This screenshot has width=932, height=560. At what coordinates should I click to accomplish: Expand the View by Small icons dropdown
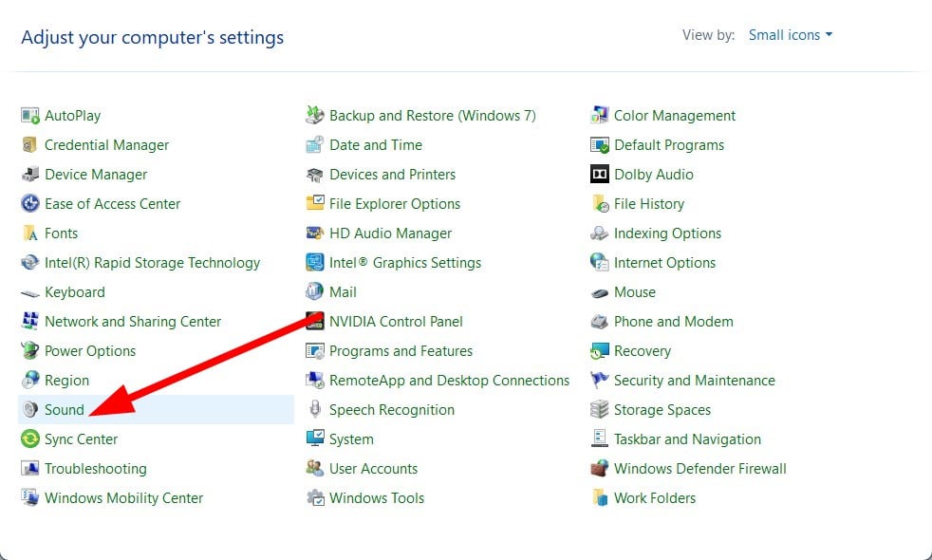click(x=791, y=35)
